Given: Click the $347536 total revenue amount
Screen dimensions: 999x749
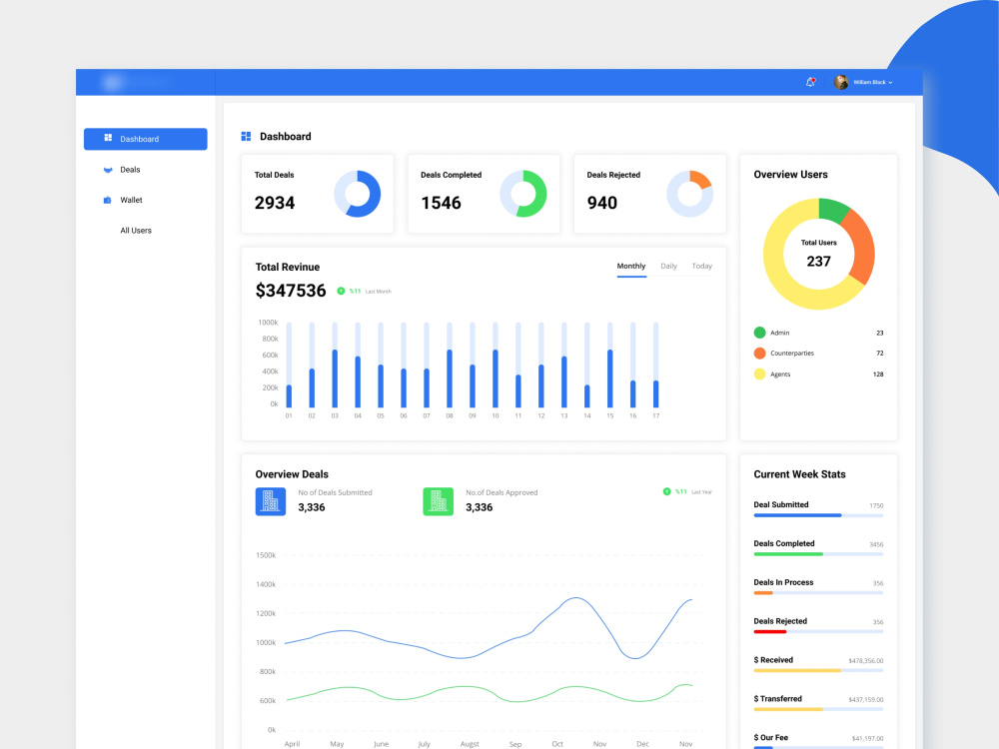Looking at the screenshot, I should pyautogui.click(x=291, y=291).
